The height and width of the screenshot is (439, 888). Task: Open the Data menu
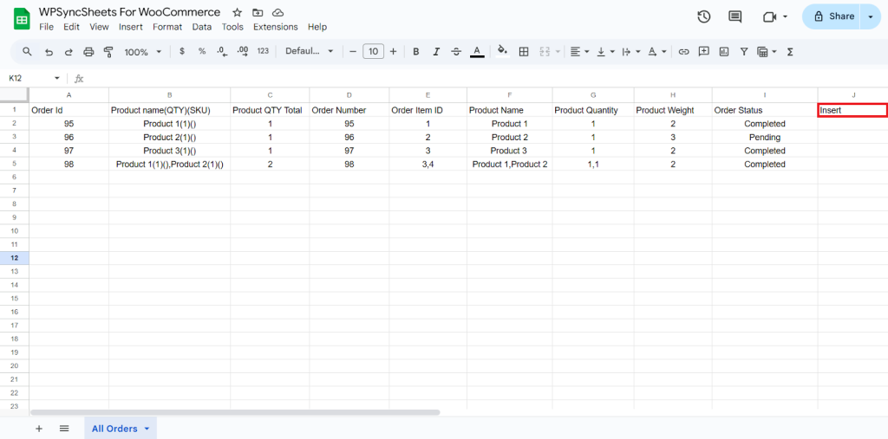click(201, 27)
